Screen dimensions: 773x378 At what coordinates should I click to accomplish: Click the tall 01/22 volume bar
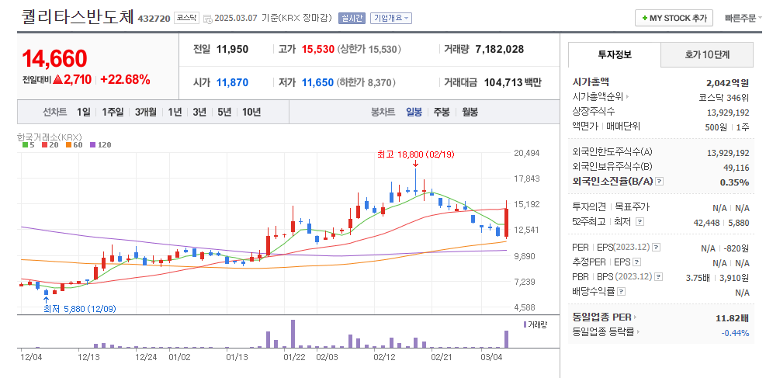(x=293, y=334)
